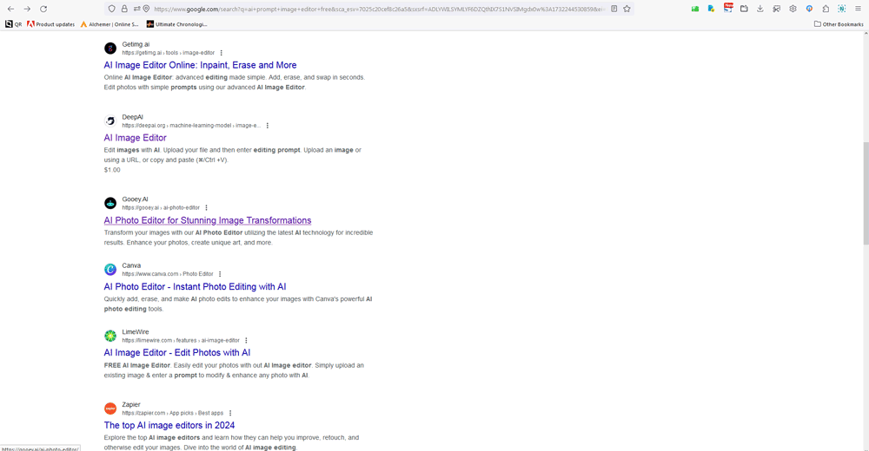The height and width of the screenshot is (451, 869).
Task: Open the Zapier result options menu
Action: tap(230, 414)
